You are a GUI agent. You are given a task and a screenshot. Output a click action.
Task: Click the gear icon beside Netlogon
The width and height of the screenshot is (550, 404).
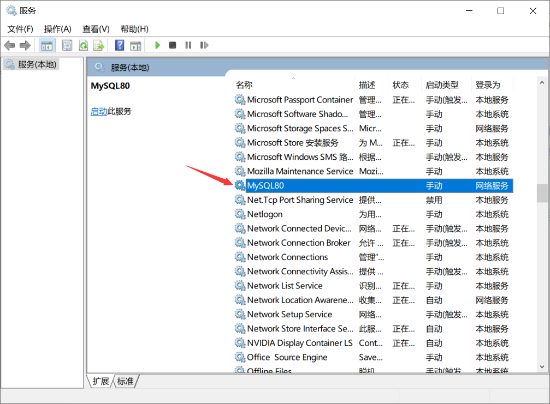240,214
